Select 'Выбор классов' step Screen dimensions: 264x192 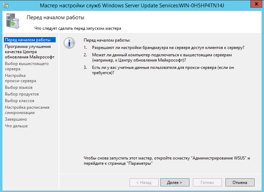coord(20,101)
